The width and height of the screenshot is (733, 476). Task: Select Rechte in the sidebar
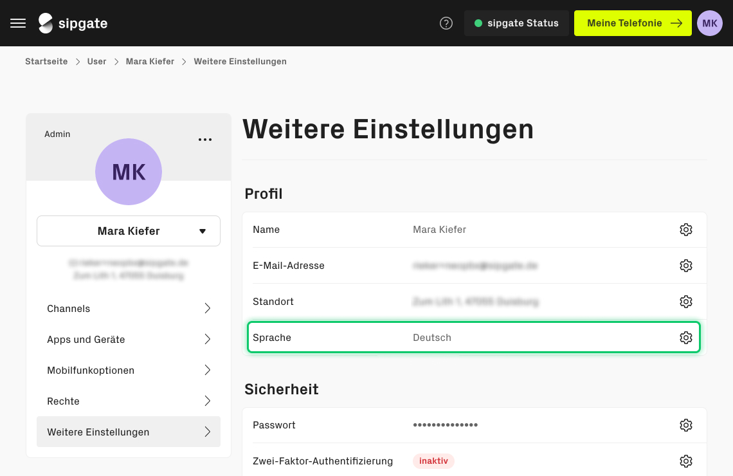(x=129, y=401)
